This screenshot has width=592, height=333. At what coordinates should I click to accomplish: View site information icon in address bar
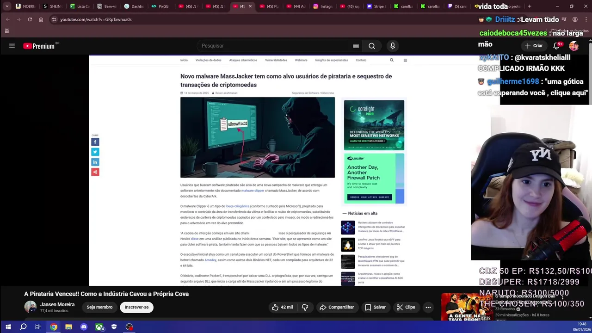54,19
